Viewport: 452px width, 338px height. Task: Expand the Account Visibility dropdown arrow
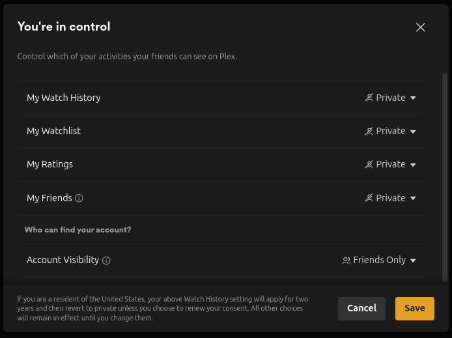(413, 261)
